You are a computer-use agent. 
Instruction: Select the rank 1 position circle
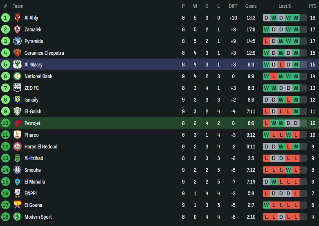[x=5, y=18]
